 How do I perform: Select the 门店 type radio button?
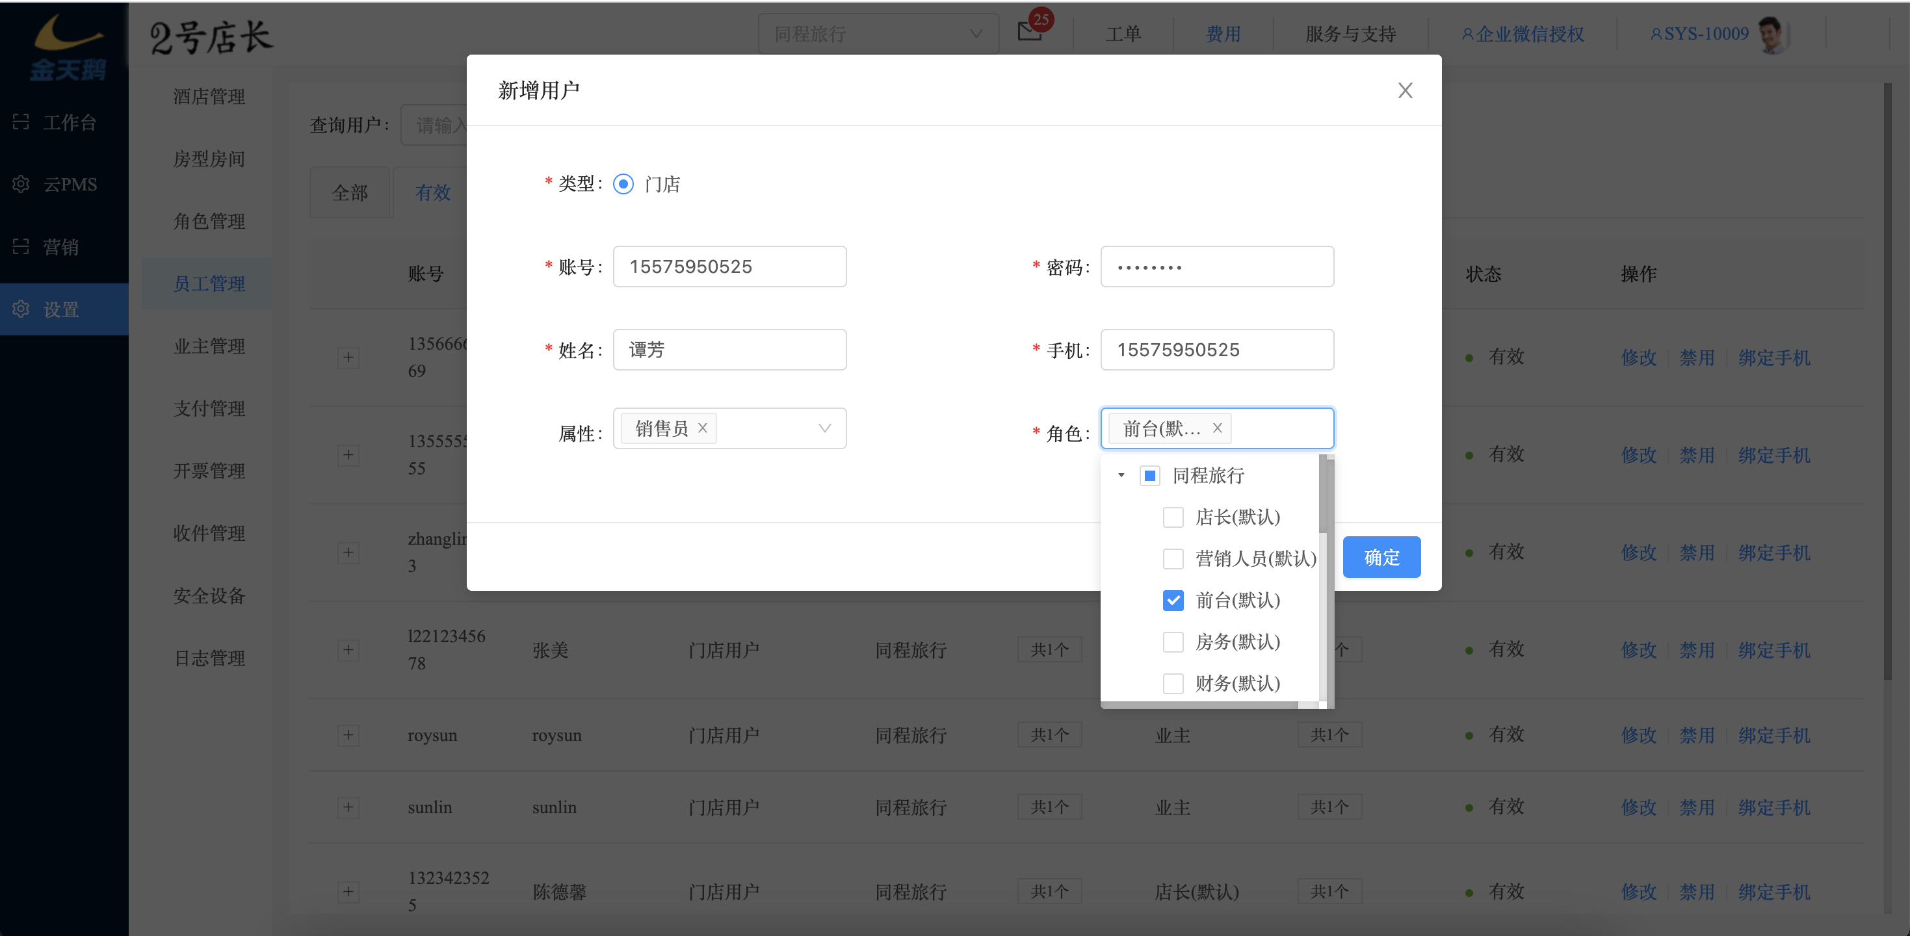[623, 184]
